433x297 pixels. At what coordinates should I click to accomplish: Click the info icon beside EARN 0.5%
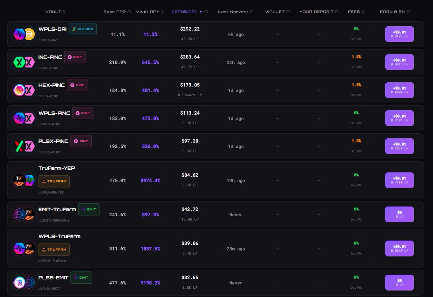[409, 12]
